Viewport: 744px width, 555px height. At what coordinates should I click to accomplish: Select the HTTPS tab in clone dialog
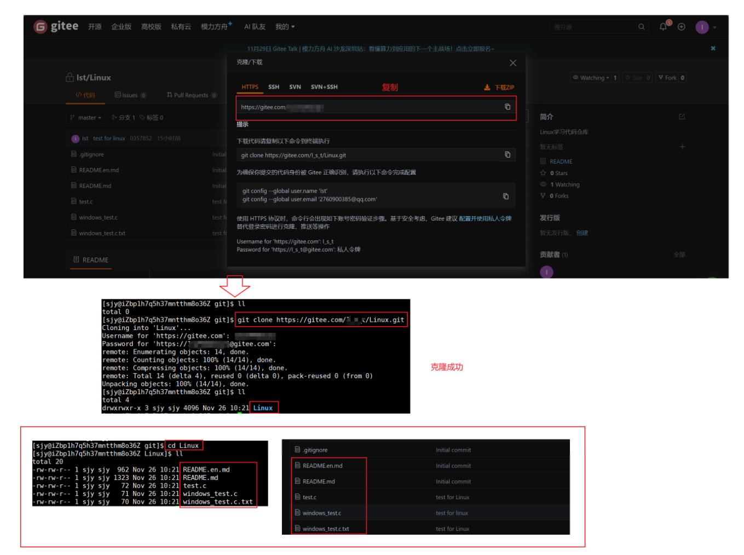click(250, 87)
